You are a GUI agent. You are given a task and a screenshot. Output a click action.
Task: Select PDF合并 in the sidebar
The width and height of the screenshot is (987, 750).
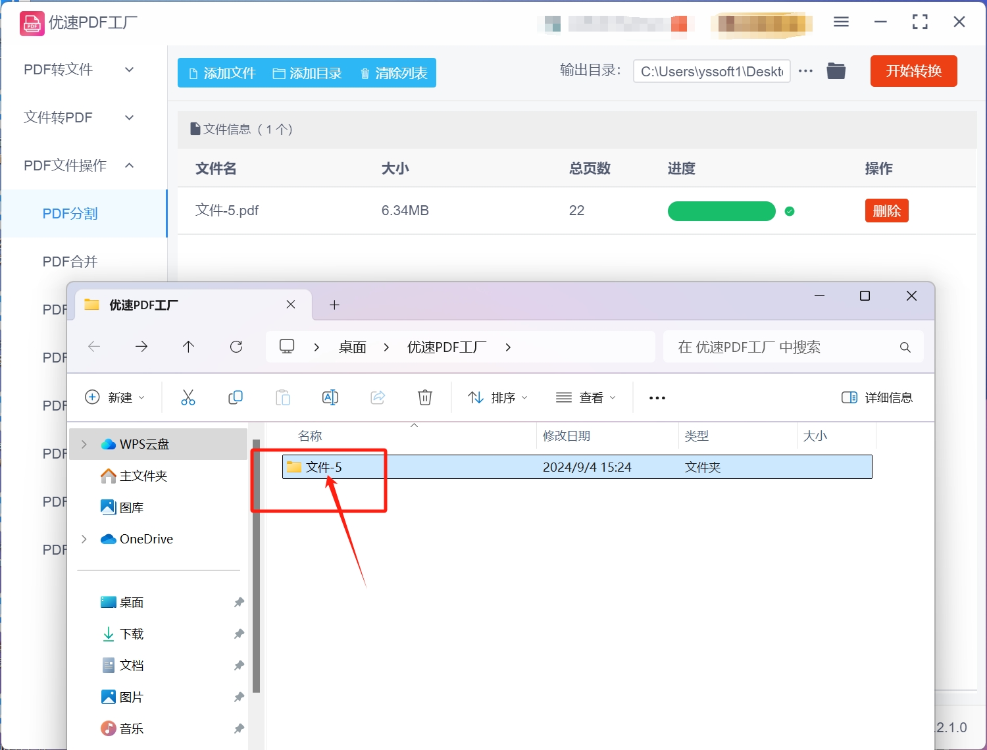[70, 262]
